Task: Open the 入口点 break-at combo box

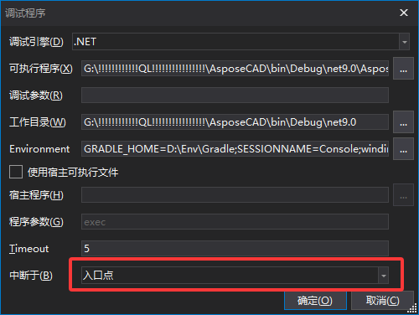Action: click(235, 276)
